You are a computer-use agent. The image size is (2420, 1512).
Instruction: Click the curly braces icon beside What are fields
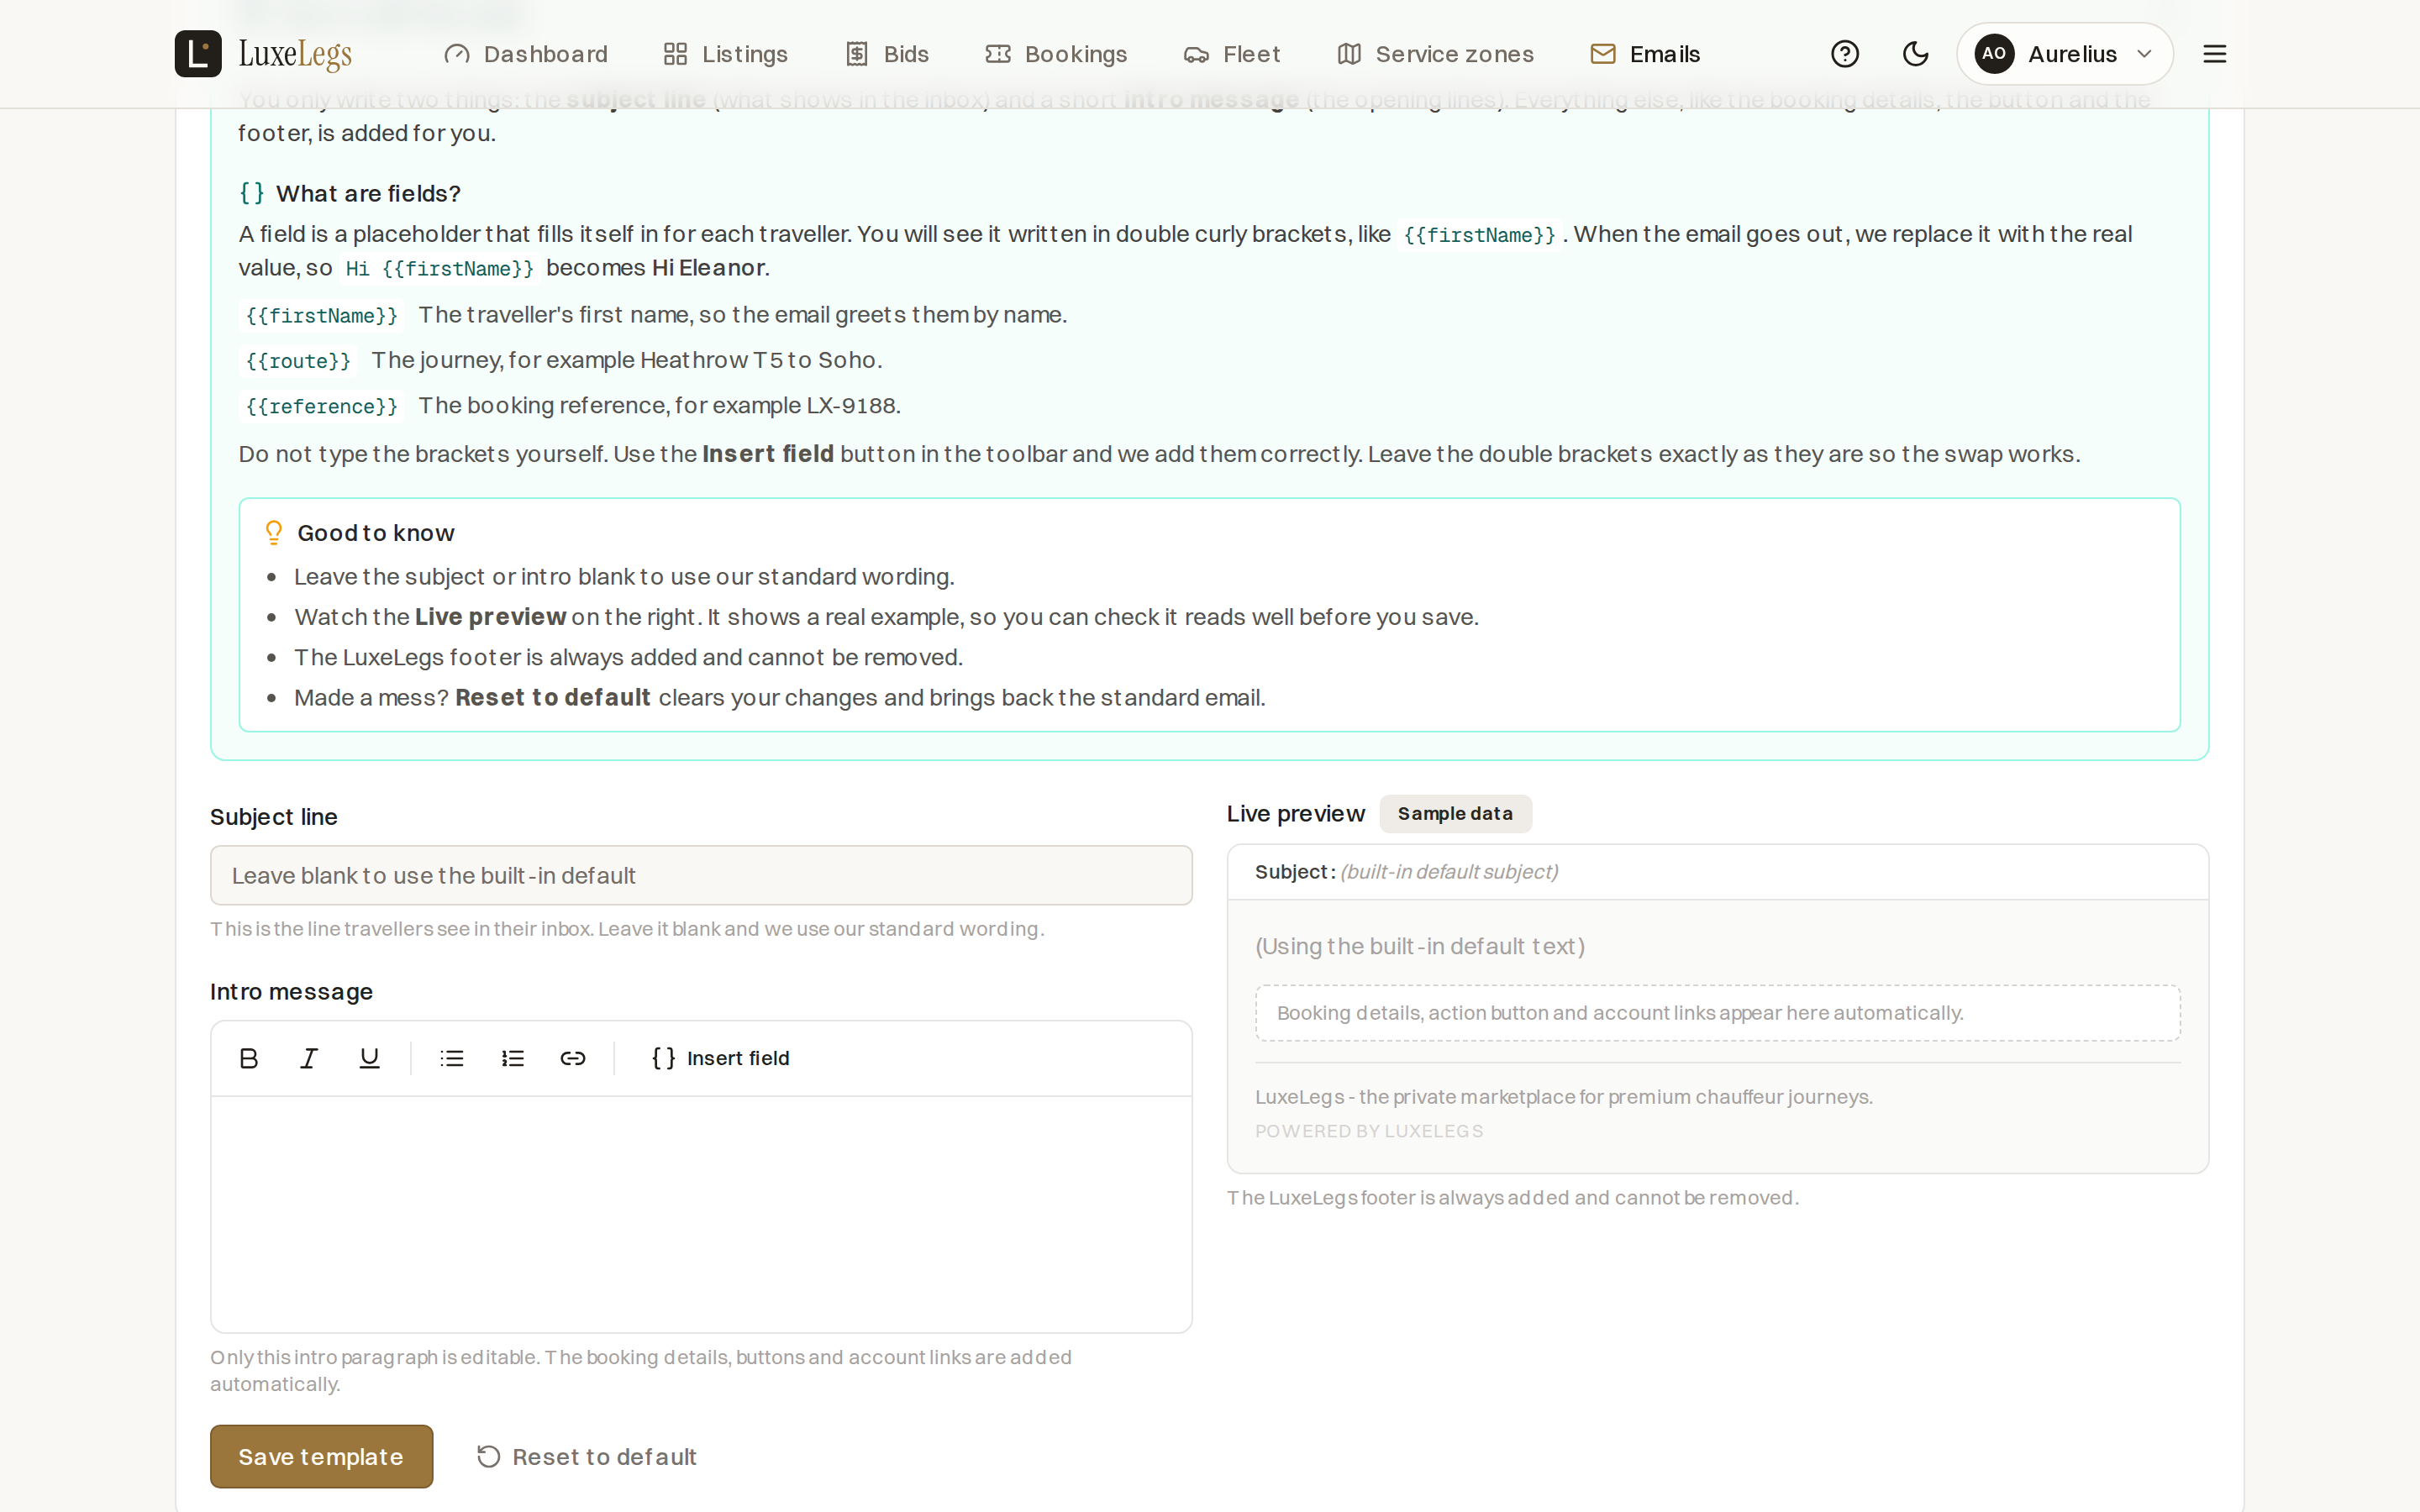[252, 193]
